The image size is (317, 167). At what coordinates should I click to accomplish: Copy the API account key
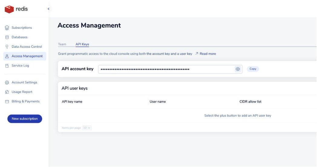[x=253, y=69]
